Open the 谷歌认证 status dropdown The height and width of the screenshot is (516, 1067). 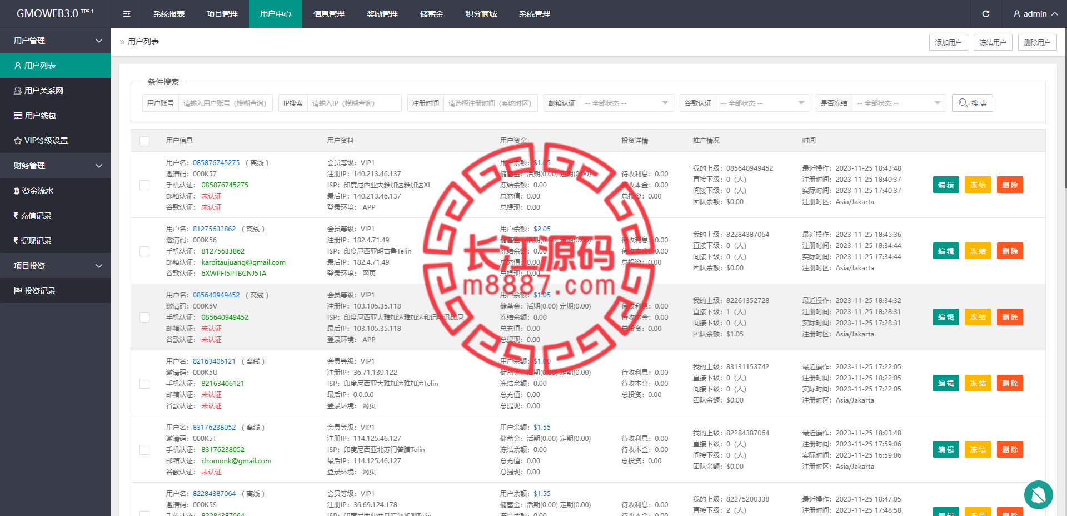[x=762, y=103]
